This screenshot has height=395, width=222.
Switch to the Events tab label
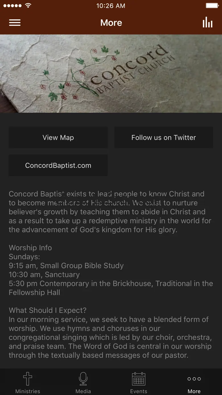click(x=139, y=391)
